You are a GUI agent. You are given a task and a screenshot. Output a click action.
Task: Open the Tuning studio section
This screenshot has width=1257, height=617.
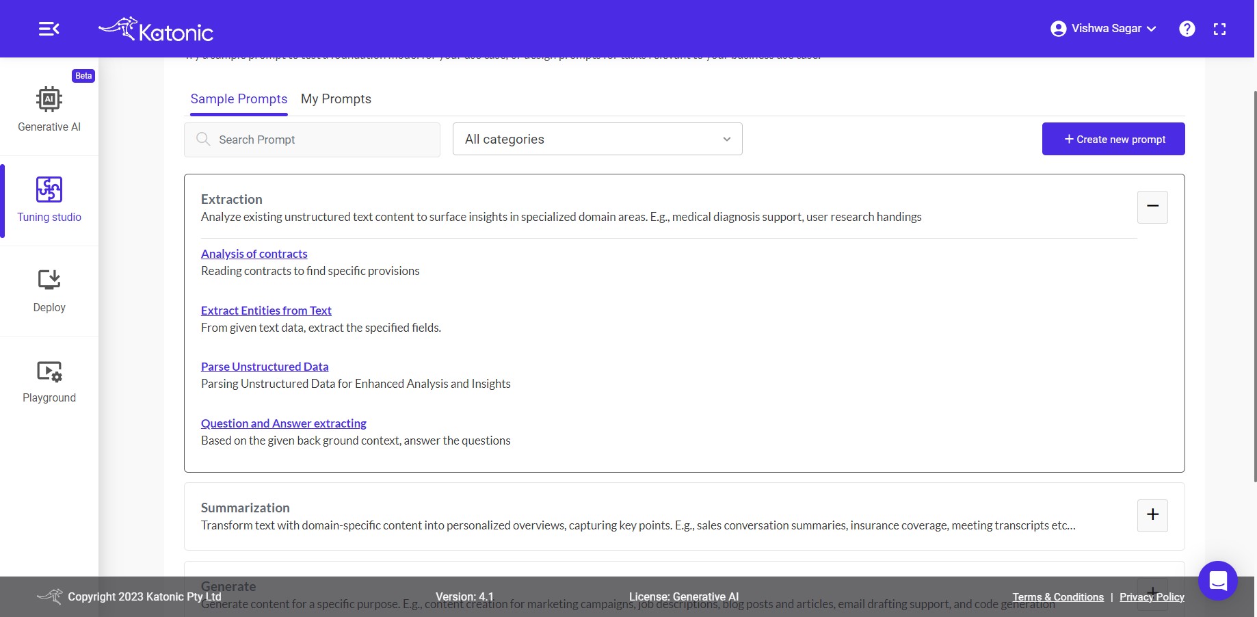(x=49, y=200)
